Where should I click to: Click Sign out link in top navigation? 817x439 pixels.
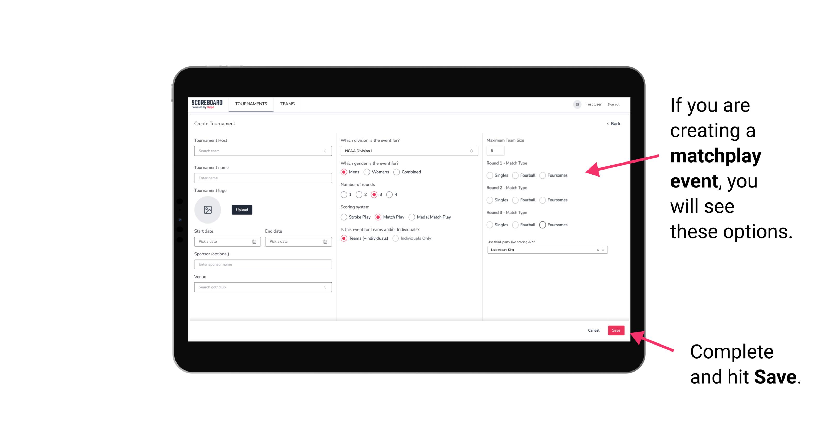pos(613,104)
